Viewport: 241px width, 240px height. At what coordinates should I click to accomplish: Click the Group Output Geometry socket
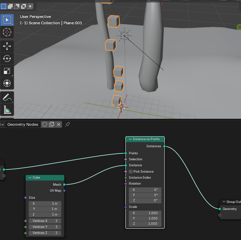tap(220, 209)
